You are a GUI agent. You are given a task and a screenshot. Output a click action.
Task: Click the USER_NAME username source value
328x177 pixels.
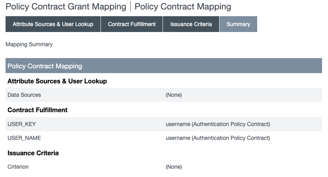218,138
